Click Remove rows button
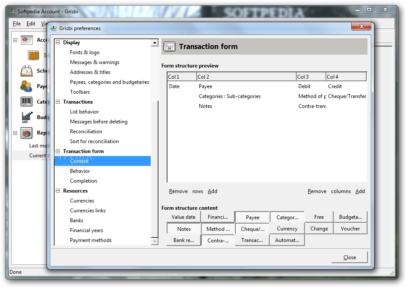407x288 pixels. (178, 191)
